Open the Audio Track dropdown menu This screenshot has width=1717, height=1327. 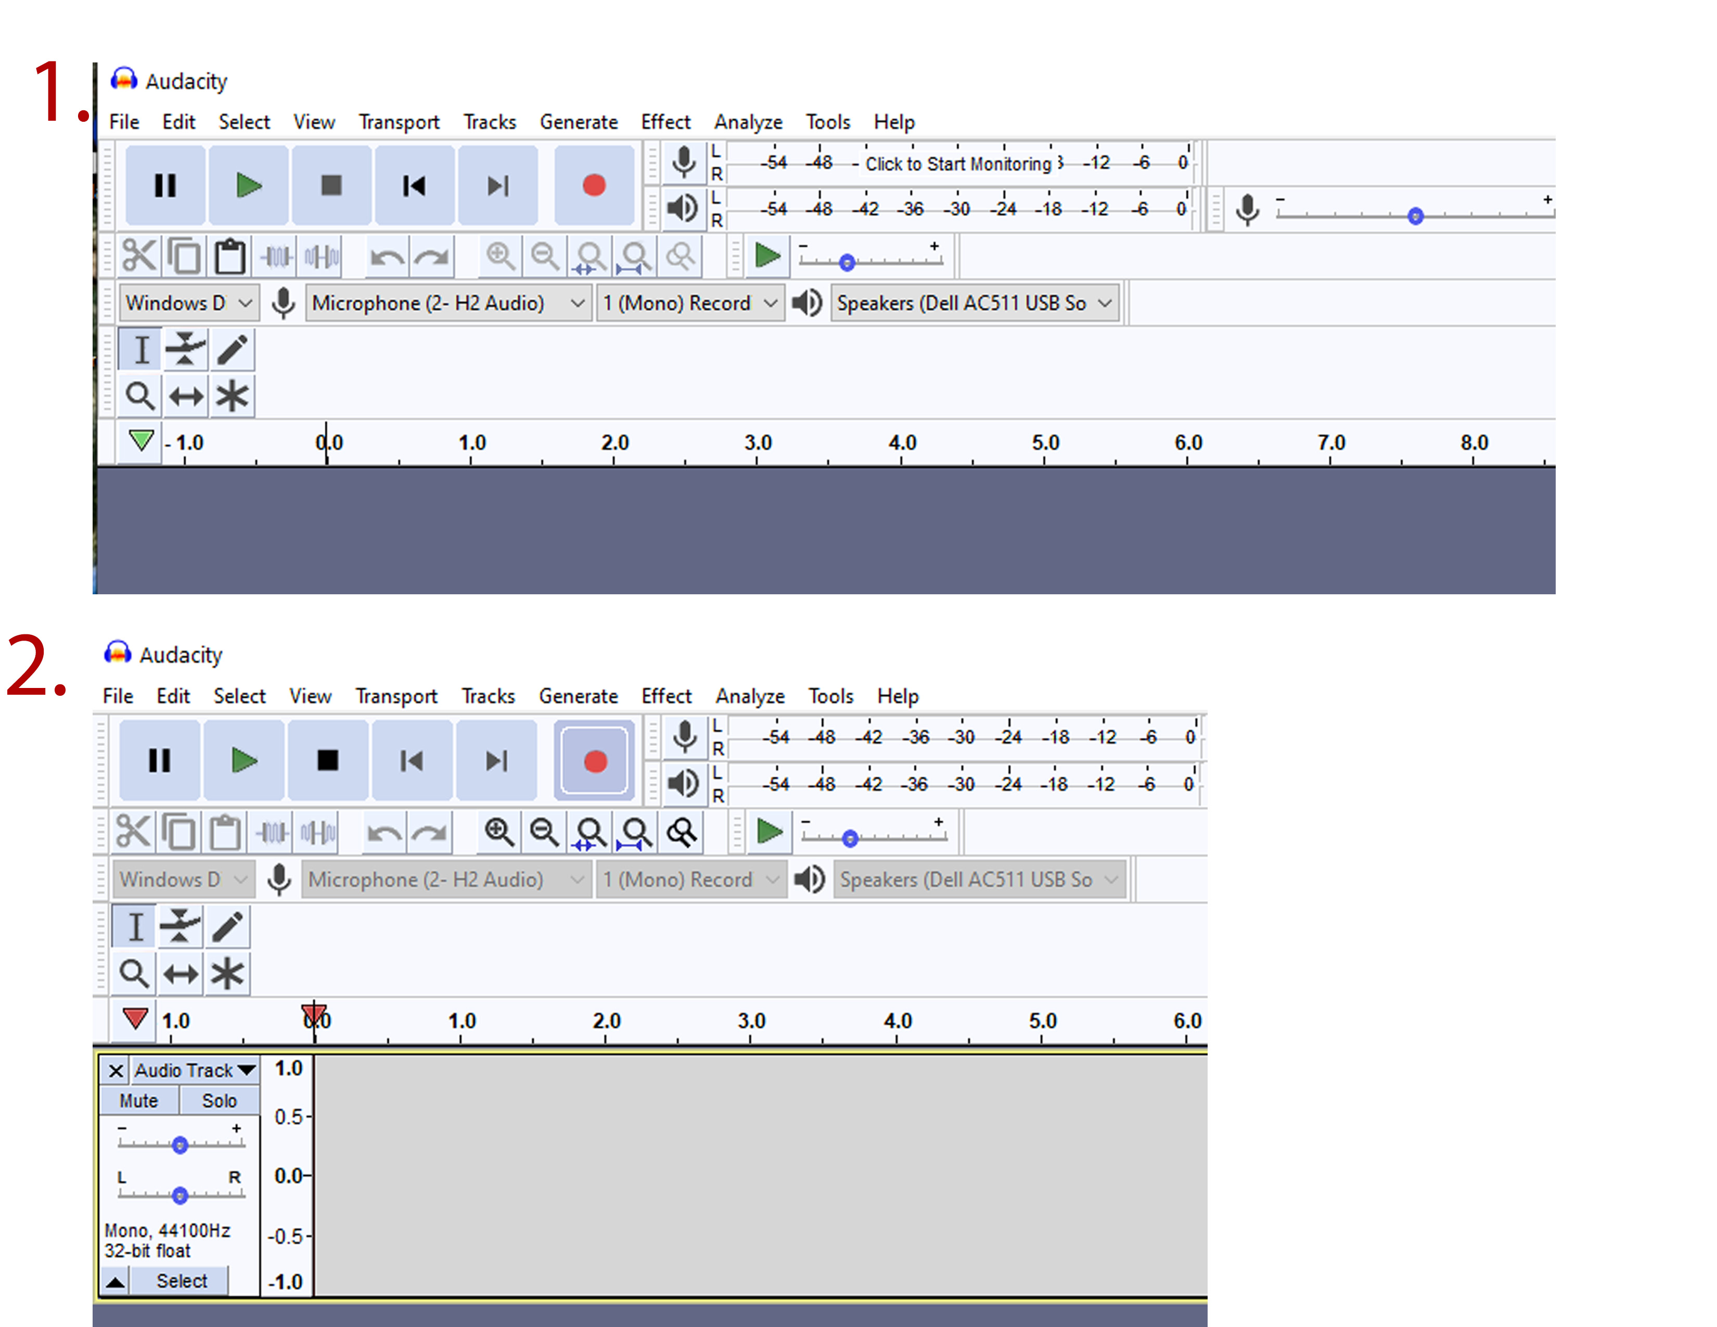[x=195, y=1070]
